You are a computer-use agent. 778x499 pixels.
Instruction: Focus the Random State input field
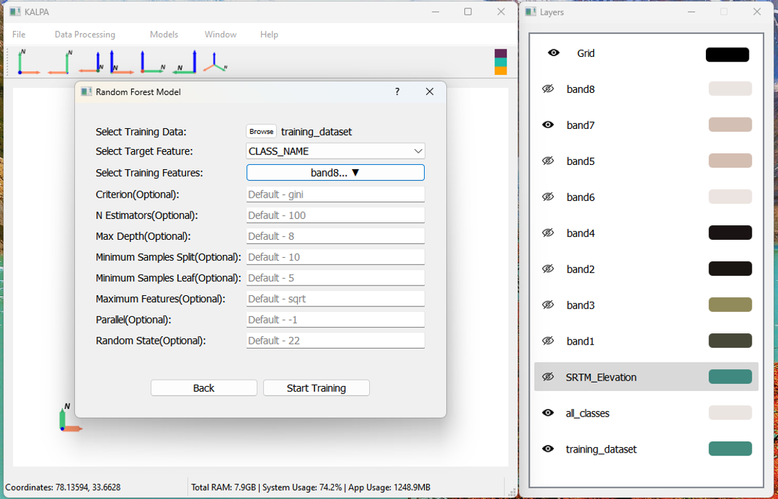tap(335, 340)
